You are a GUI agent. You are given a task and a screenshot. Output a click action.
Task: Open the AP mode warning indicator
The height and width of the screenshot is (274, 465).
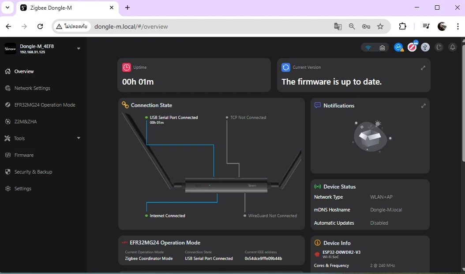pos(399,47)
